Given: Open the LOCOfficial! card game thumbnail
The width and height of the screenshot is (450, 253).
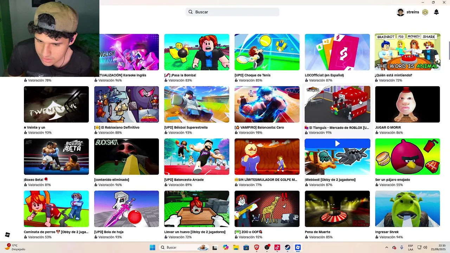Looking at the screenshot, I should [337, 52].
